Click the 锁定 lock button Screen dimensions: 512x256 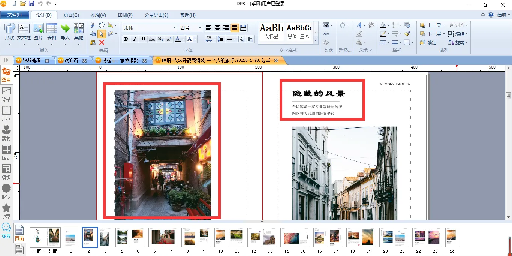[x=428, y=43]
